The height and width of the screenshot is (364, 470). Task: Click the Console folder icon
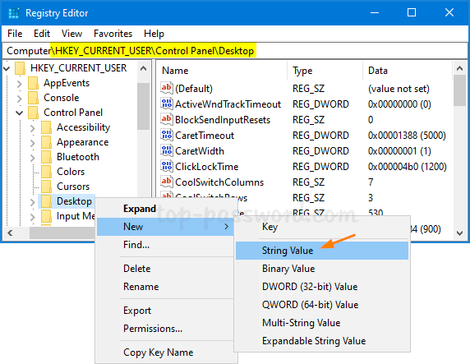coord(33,98)
